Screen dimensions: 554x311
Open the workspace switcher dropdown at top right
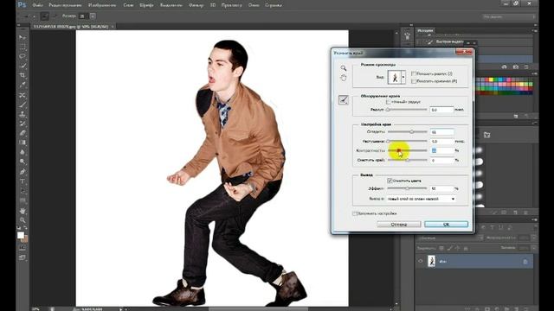[x=509, y=16]
